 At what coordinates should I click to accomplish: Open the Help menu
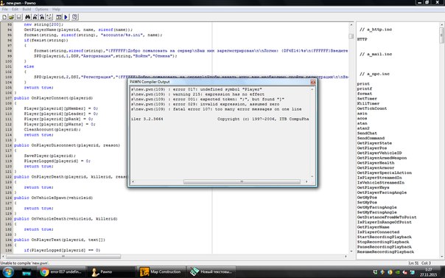(x=56, y=10)
